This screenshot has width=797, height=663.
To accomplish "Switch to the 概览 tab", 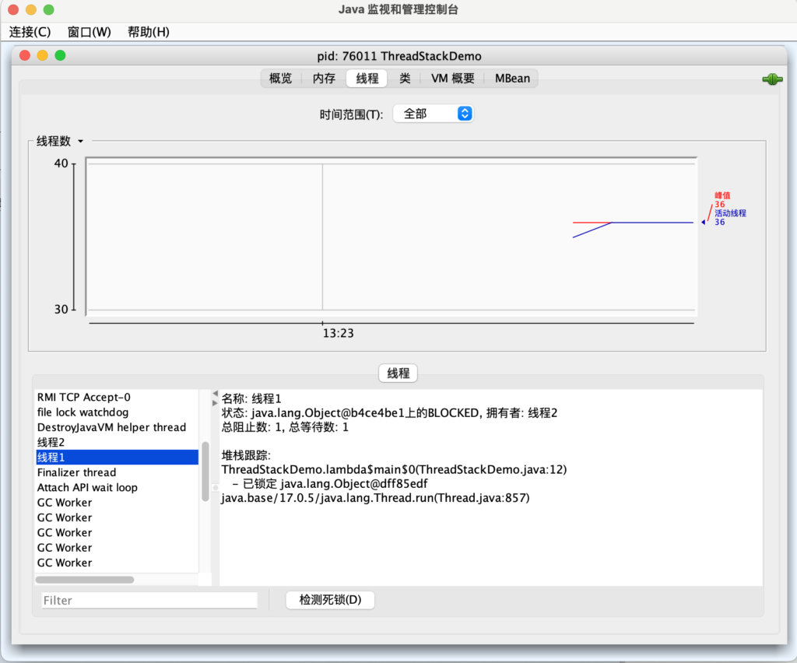I will click(x=280, y=79).
